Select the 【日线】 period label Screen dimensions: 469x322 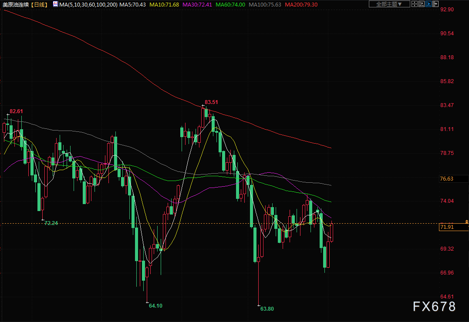pyautogui.click(x=40, y=4)
